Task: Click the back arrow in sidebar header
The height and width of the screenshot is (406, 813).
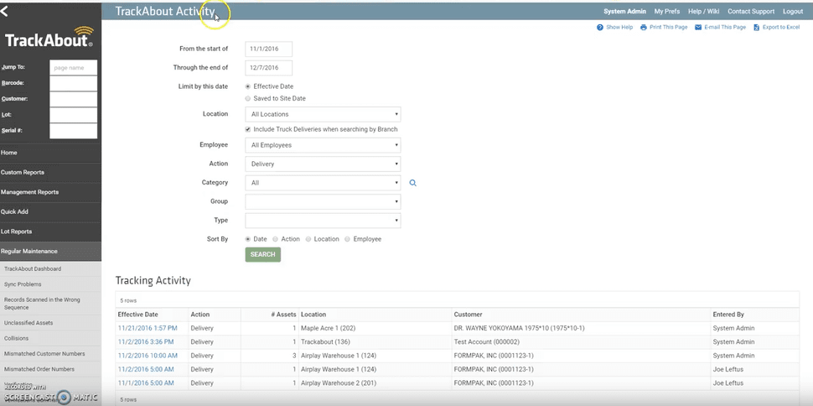Action: pos(5,11)
